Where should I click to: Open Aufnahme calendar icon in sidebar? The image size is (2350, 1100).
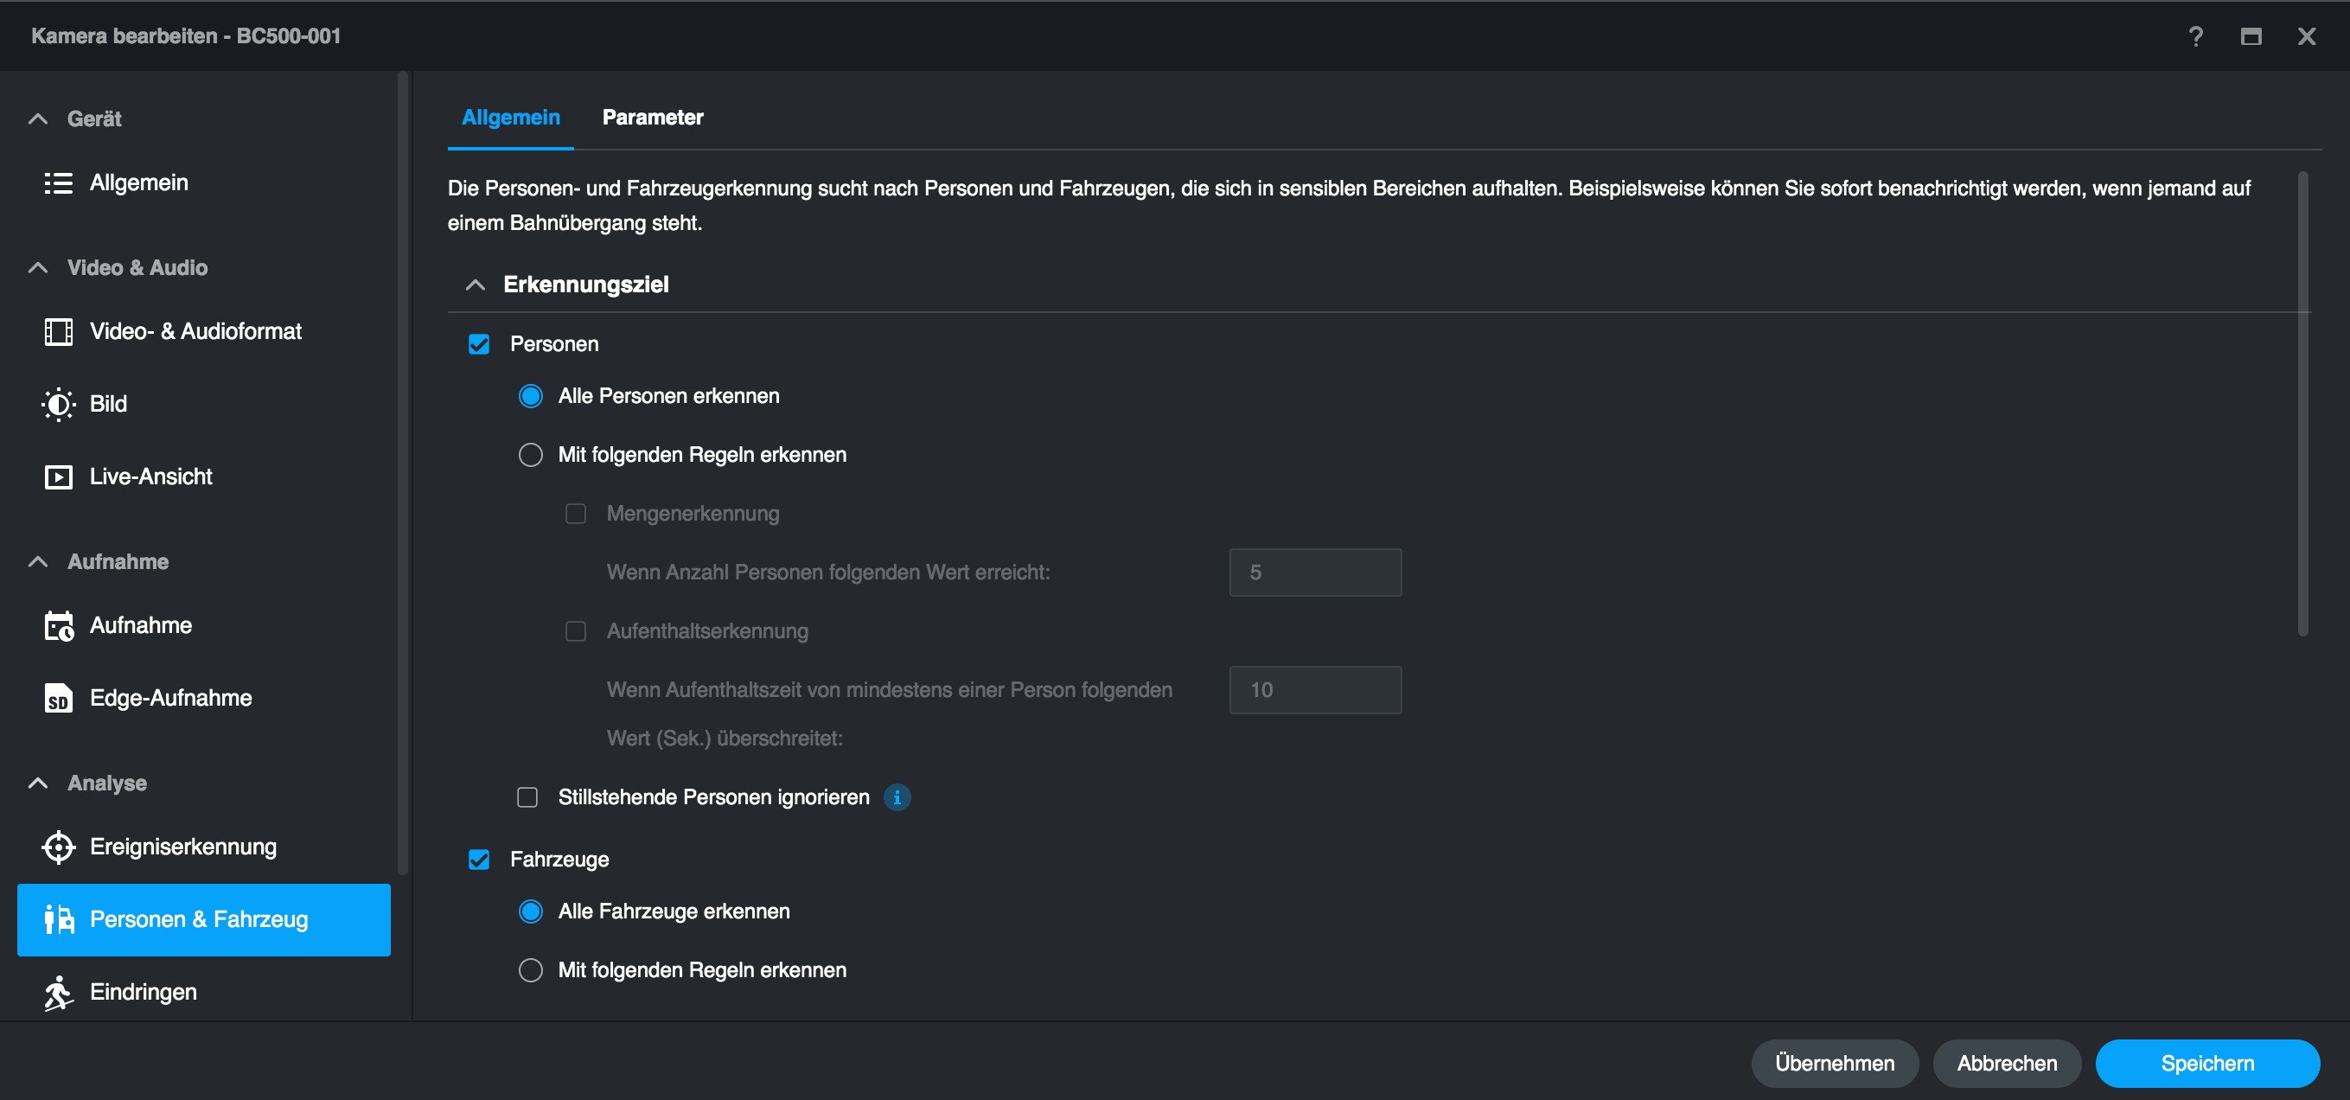coord(59,626)
